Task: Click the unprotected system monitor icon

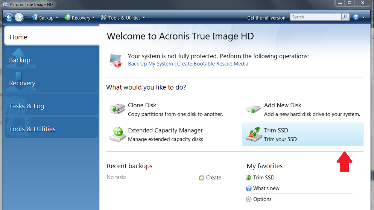Action: coord(115,60)
